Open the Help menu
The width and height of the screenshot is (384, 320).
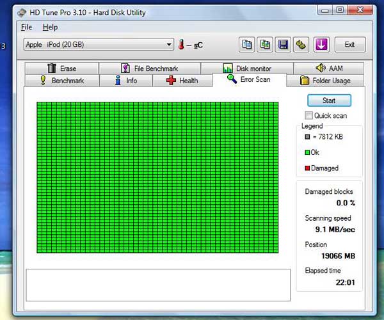pos(50,28)
